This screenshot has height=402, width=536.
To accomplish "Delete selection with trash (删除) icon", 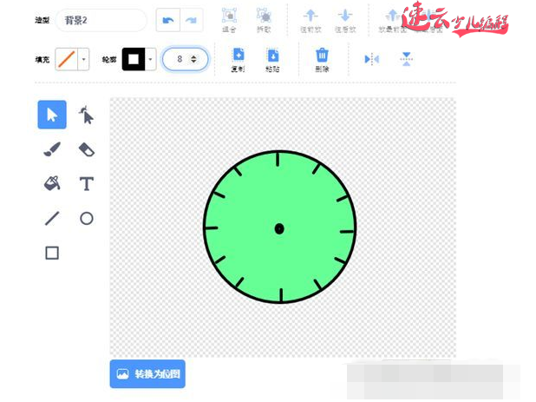I will [323, 59].
